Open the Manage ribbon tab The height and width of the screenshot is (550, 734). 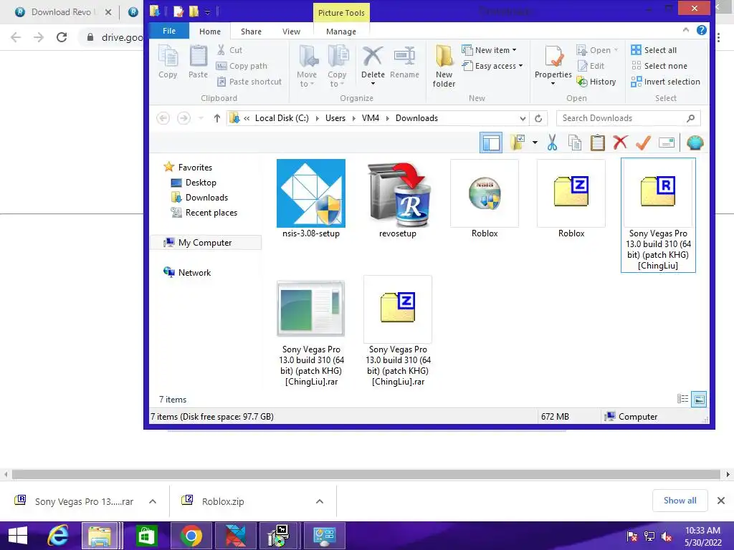point(340,32)
